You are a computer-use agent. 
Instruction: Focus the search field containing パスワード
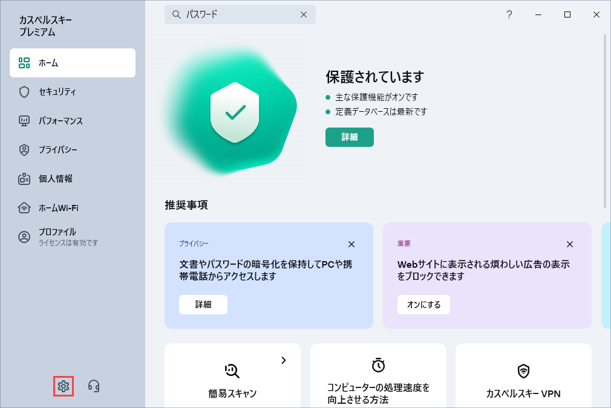[x=240, y=15]
